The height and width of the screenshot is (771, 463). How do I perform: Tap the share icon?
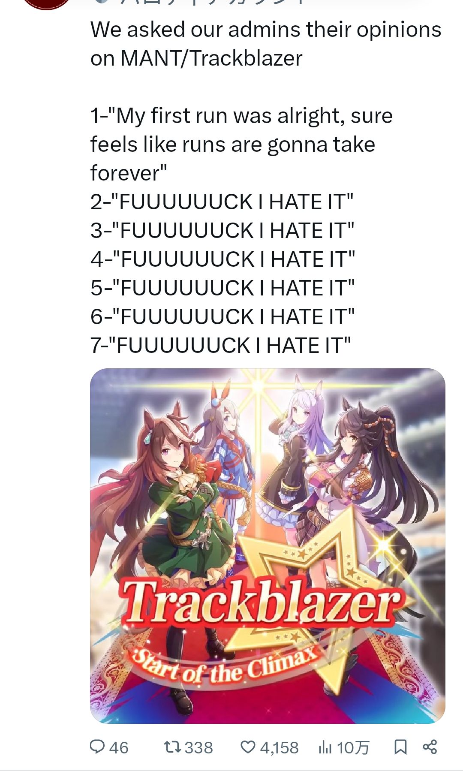[x=430, y=747]
